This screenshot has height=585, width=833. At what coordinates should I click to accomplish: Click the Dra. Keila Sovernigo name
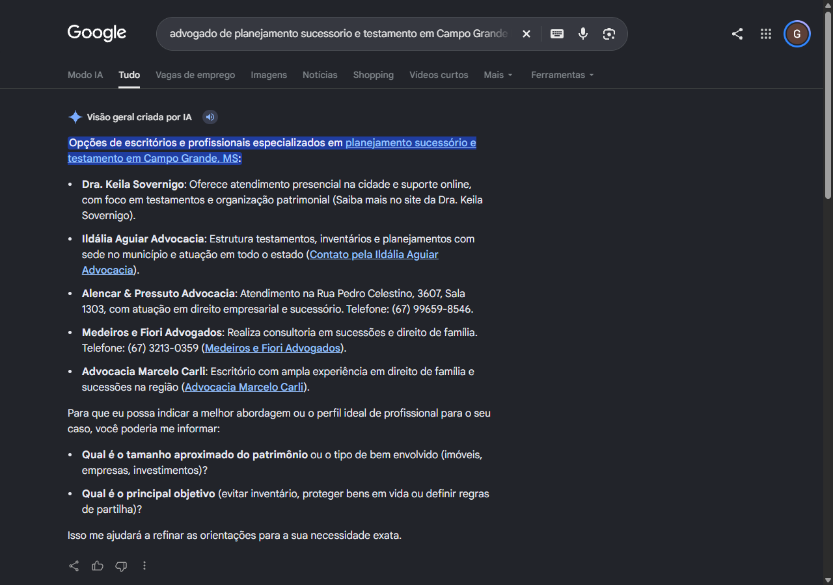(x=133, y=184)
